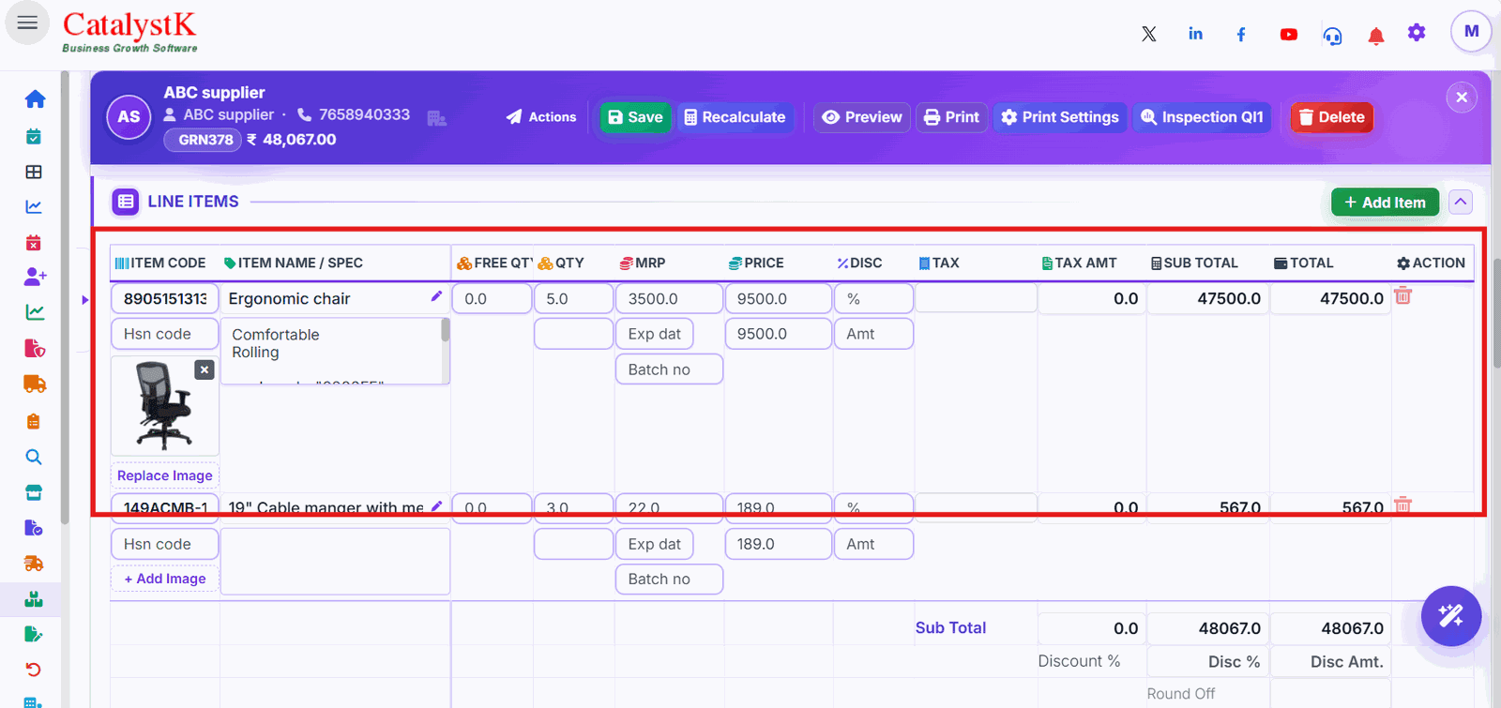Click the add user sidebar icon

coord(35,277)
